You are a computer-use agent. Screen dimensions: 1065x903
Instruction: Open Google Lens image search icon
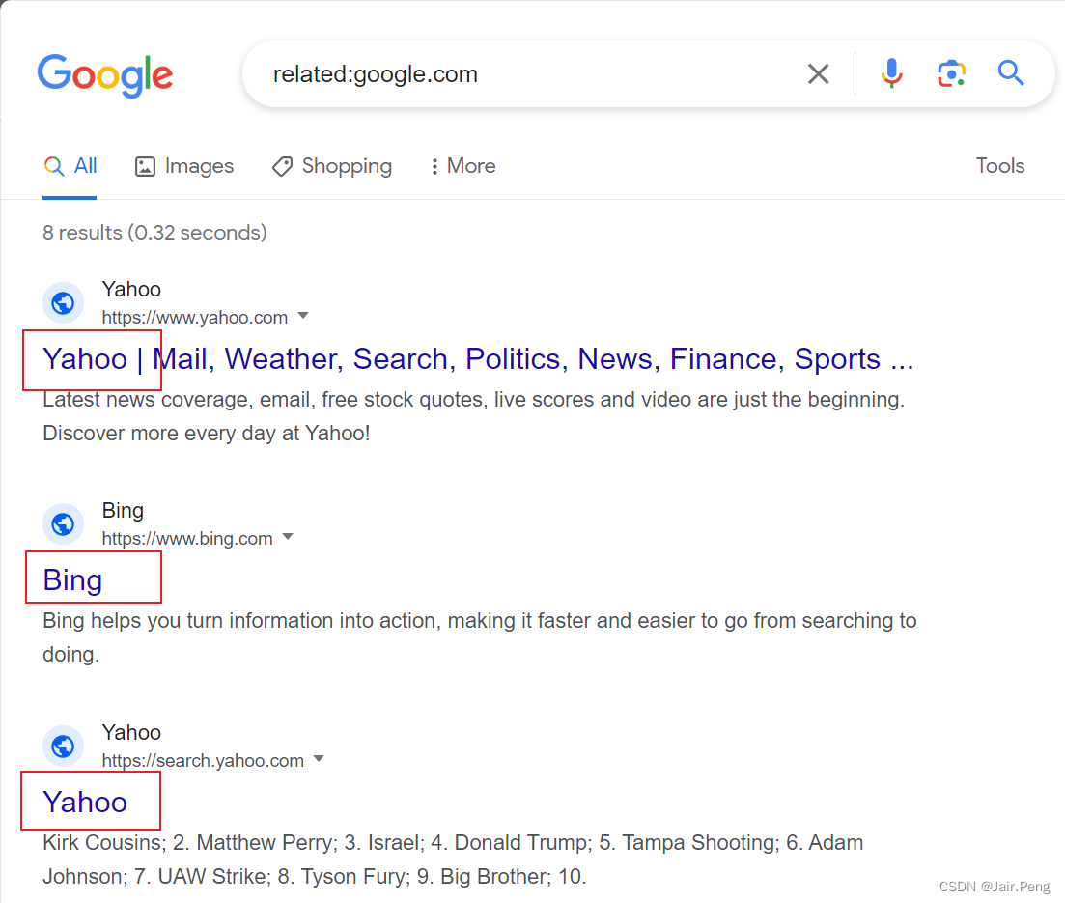pyautogui.click(x=952, y=73)
